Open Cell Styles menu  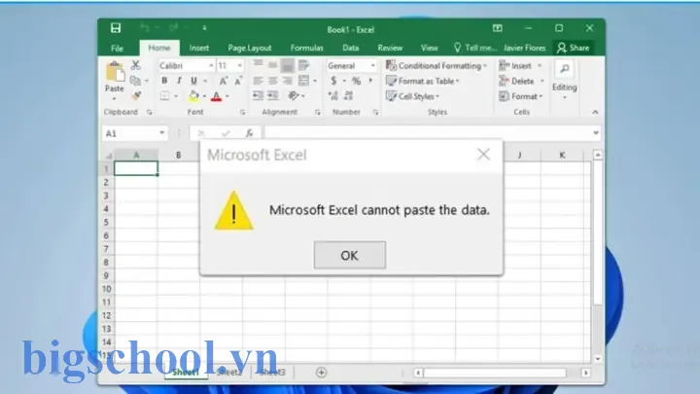pyautogui.click(x=412, y=96)
